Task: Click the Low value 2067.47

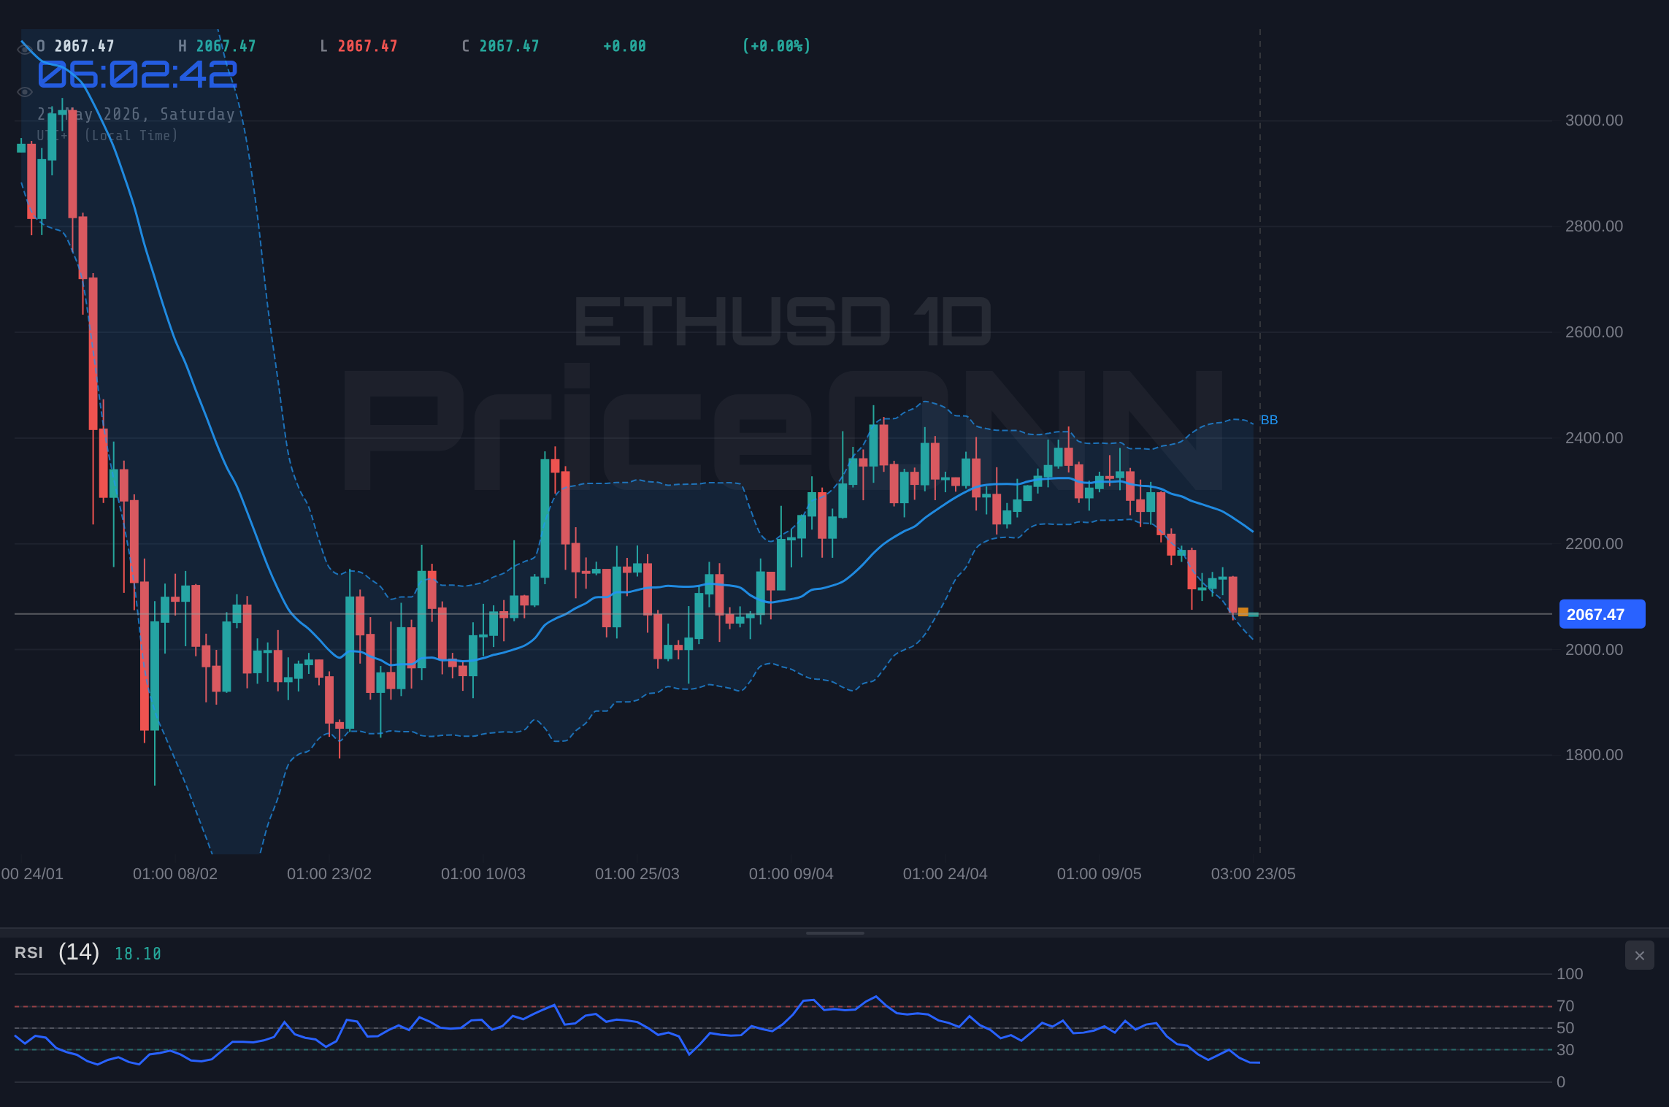Action: click(367, 46)
